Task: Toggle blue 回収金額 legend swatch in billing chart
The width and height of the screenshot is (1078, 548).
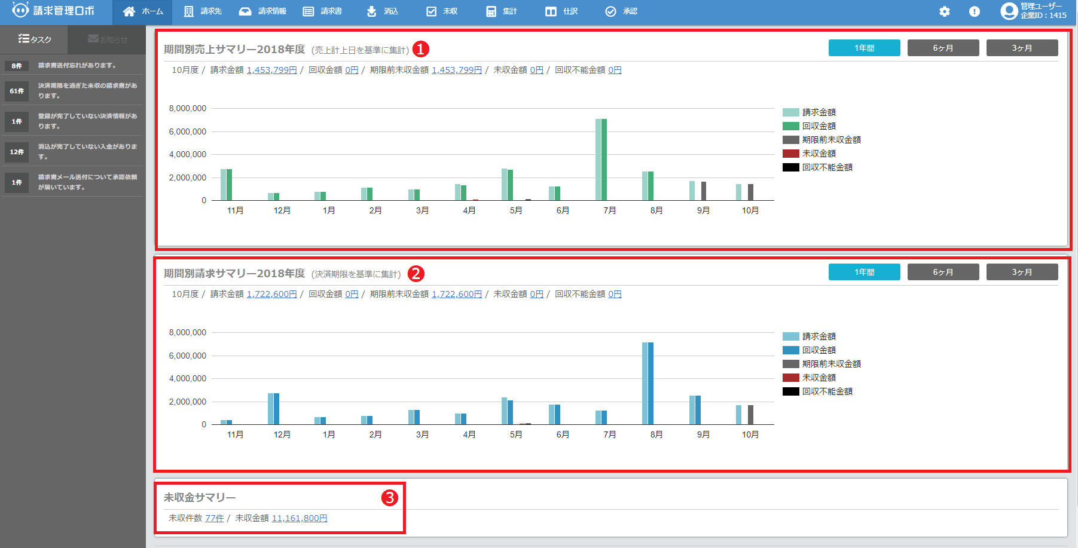Action: coord(791,350)
